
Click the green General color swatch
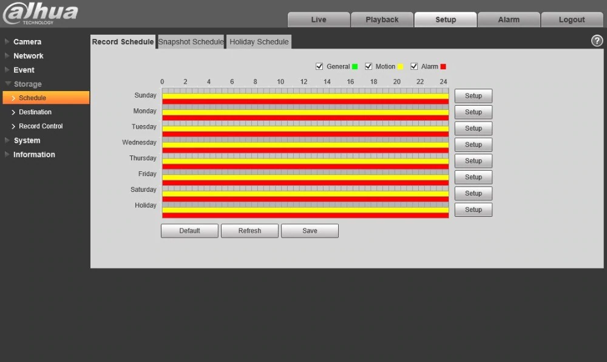tap(354, 67)
